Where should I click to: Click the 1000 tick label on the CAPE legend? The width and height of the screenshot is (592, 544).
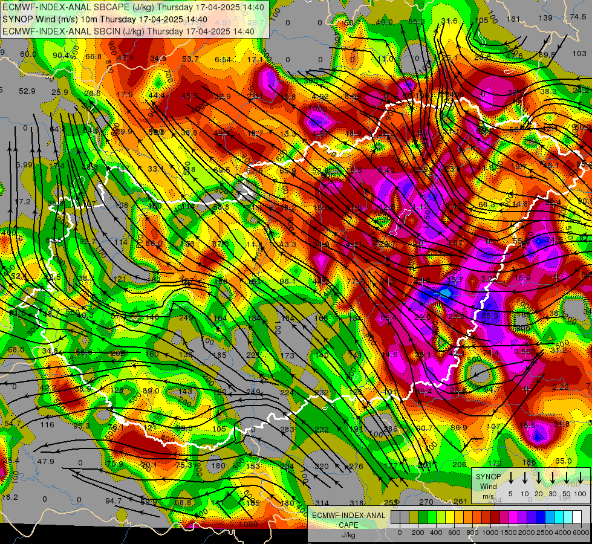click(490, 533)
